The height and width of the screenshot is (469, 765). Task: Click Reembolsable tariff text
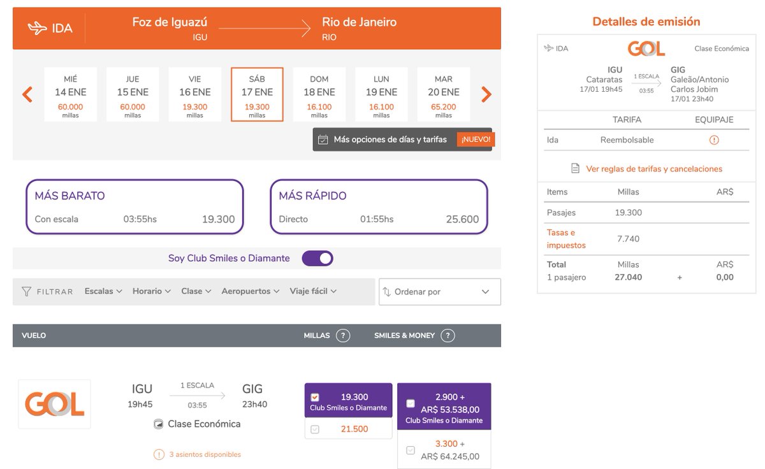[627, 140]
